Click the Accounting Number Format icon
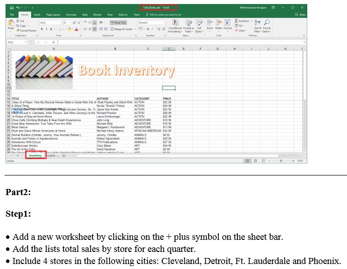The image size is (347, 269). coord(140,29)
